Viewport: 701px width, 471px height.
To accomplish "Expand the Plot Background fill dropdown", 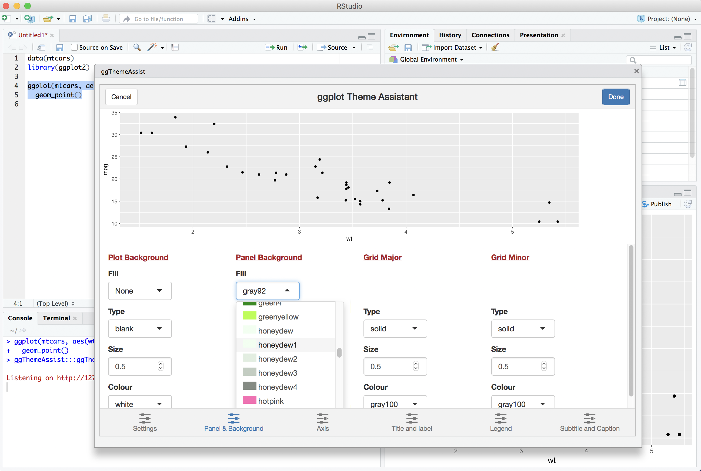I will click(x=139, y=290).
